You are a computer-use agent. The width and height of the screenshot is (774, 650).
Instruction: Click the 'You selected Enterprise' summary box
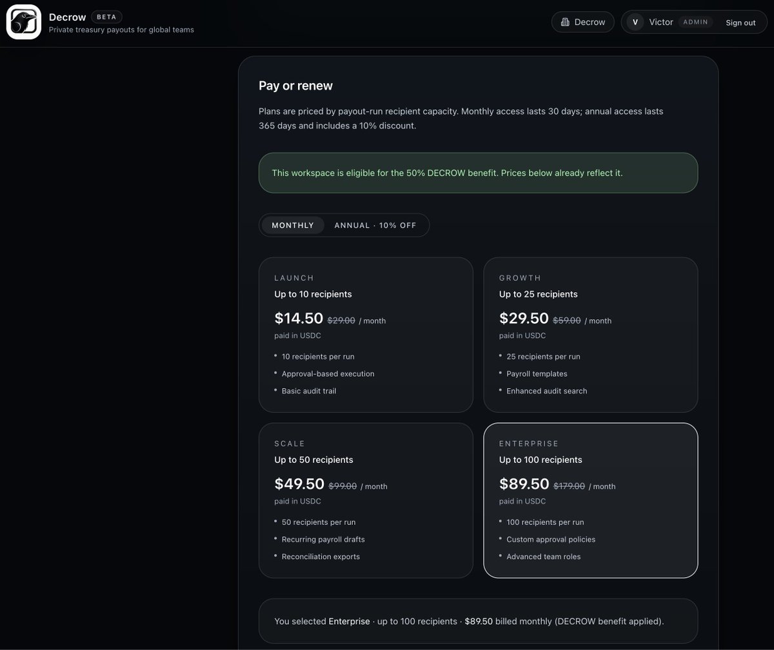(x=478, y=621)
